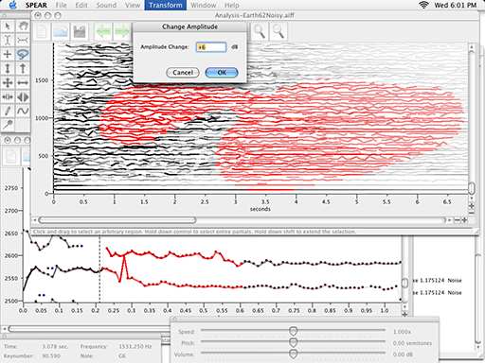485x363 pixels.
Task: Open the Edit menu
Action: [81, 5]
